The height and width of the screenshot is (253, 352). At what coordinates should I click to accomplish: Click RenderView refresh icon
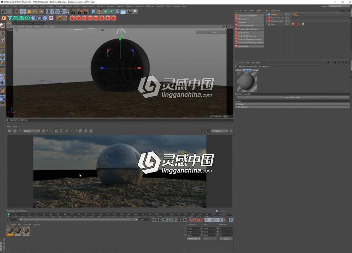tap(20, 131)
